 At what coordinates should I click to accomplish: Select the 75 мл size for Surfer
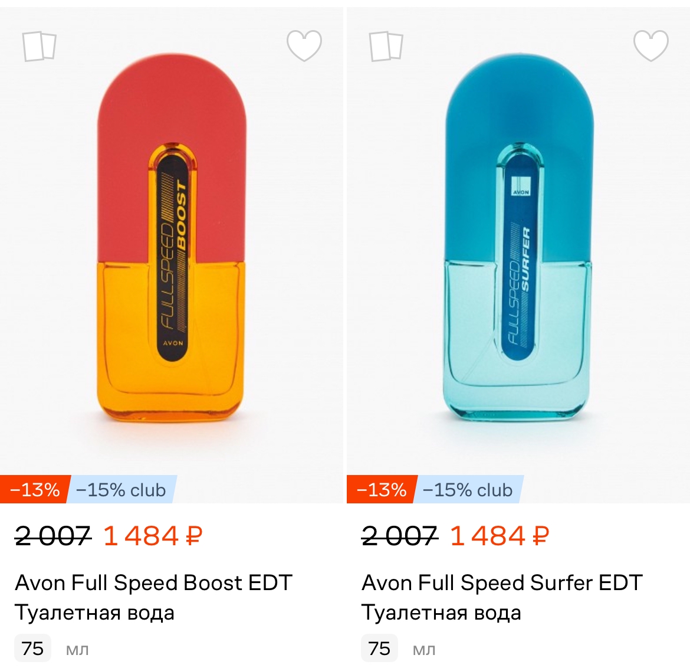[380, 648]
